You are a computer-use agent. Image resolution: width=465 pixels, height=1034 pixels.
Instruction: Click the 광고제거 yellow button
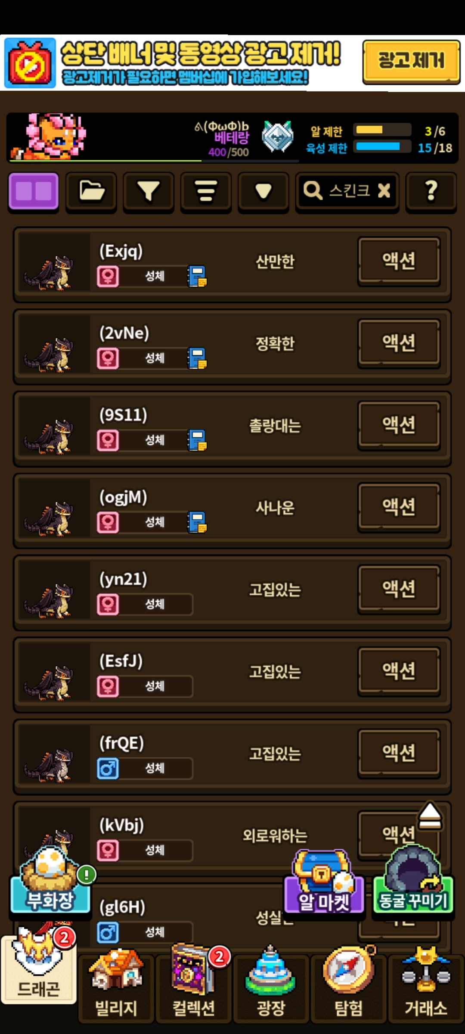coord(411,61)
